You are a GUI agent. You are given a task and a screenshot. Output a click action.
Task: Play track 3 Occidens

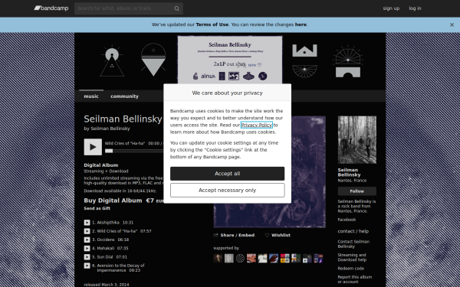87,240
